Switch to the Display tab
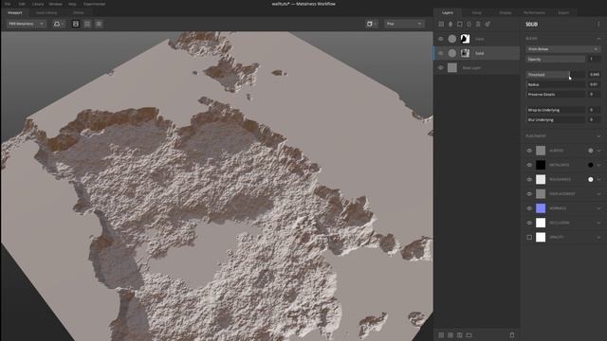 tap(506, 12)
